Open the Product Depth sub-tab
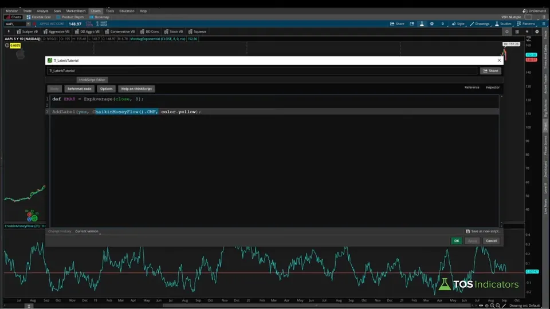Viewport: 550px width, 309px height. (70, 17)
